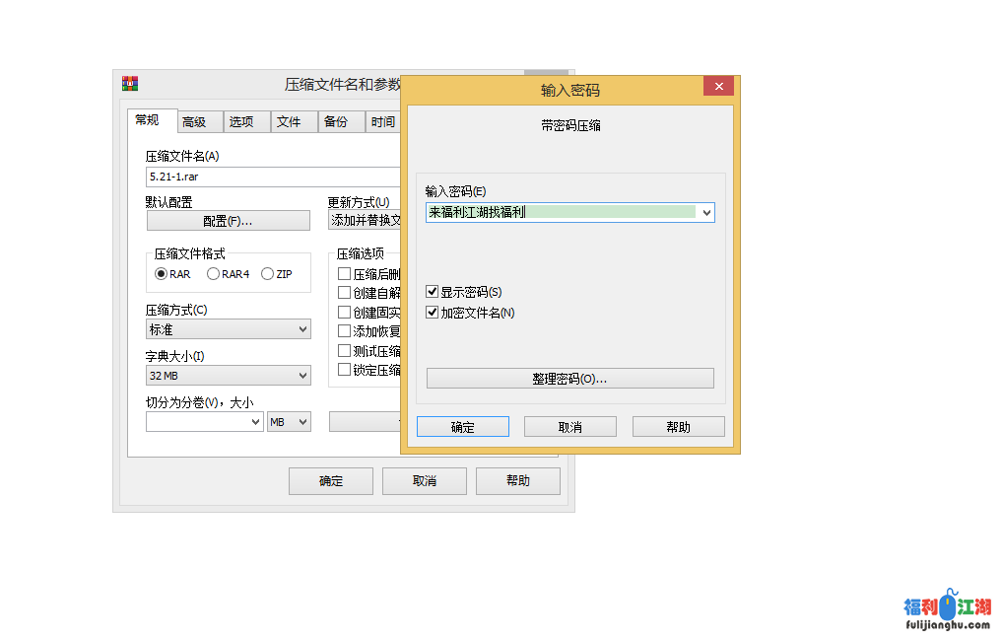Open the 字典大小 32 MB dropdown
The image size is (1002, 640).
tap(228, 376)
